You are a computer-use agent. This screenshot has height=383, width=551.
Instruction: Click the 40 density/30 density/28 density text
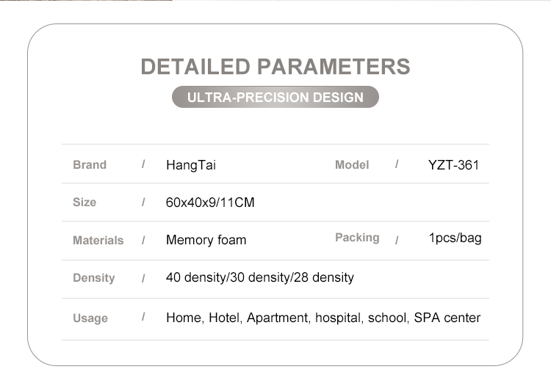point(260,277)
